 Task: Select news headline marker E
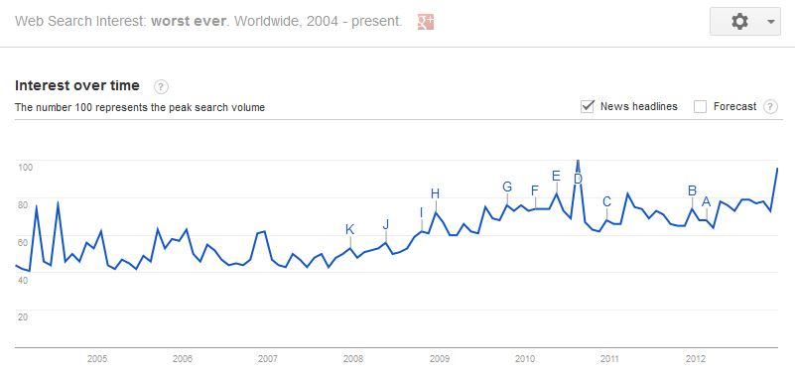[556, 176]
